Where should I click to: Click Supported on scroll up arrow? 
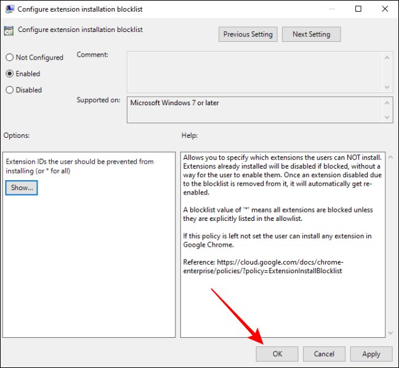(387, 103)
